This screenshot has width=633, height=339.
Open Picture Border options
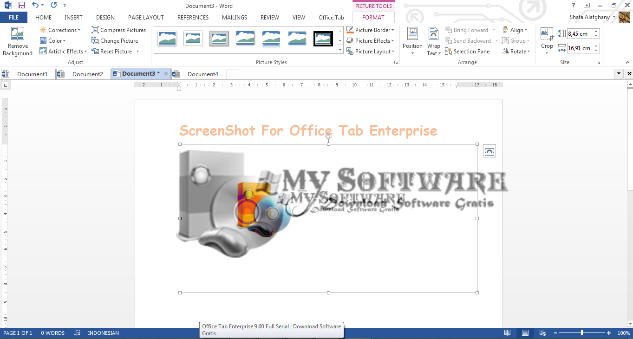[x=370, y=30]
